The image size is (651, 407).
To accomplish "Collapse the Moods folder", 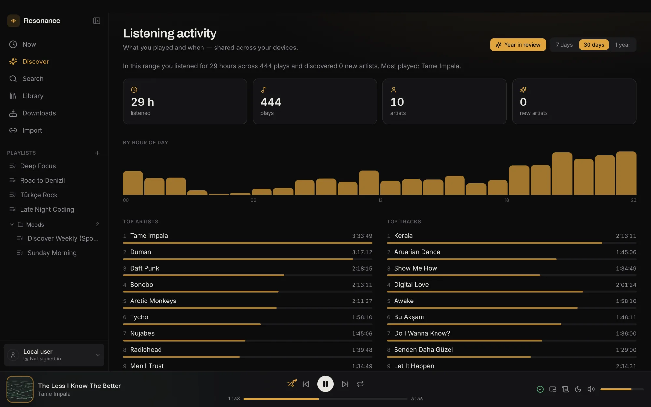I will tap(12, 224).
